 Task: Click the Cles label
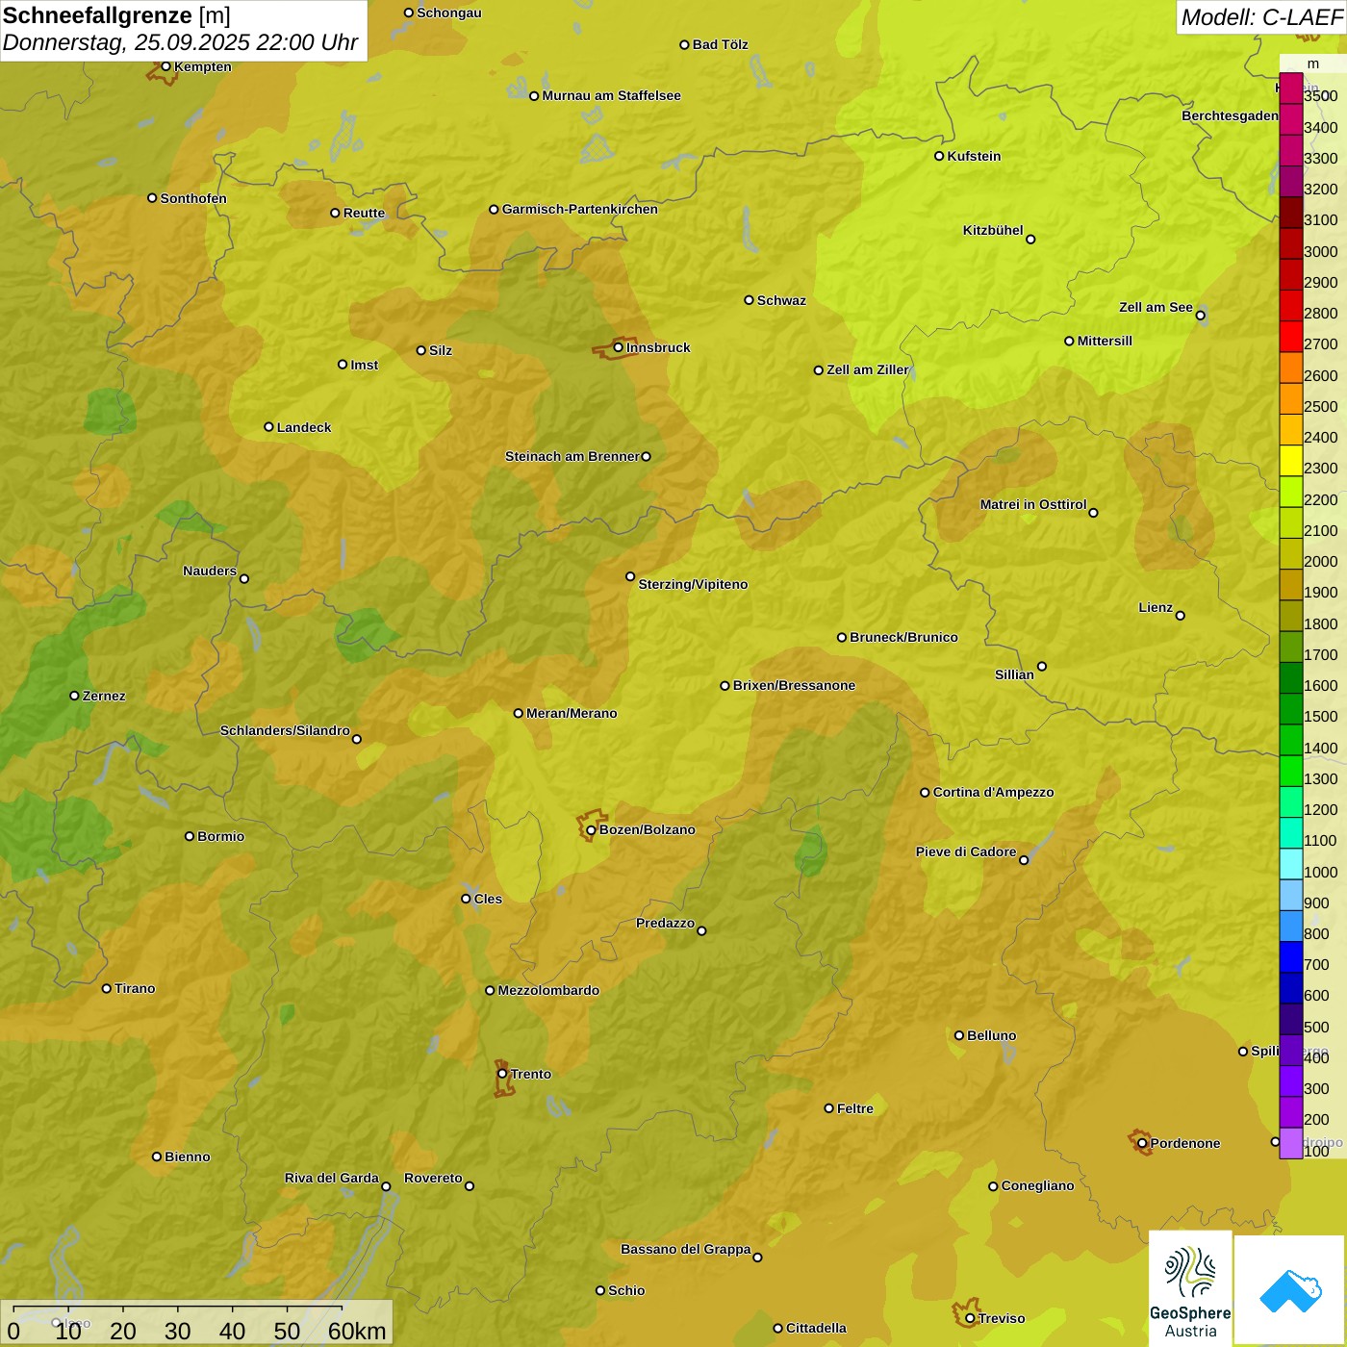(x=488, y=899)
